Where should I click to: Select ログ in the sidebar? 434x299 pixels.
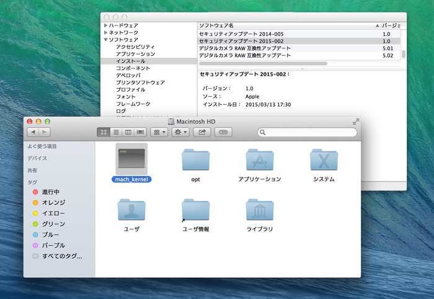tap(121, 111)
